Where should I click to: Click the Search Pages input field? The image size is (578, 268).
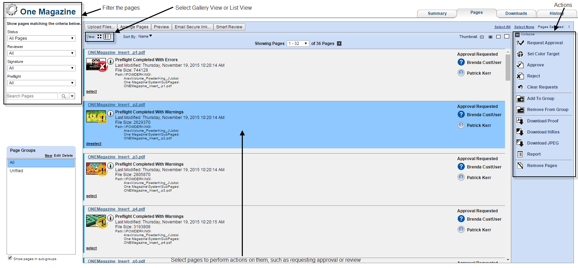(32, 96)
